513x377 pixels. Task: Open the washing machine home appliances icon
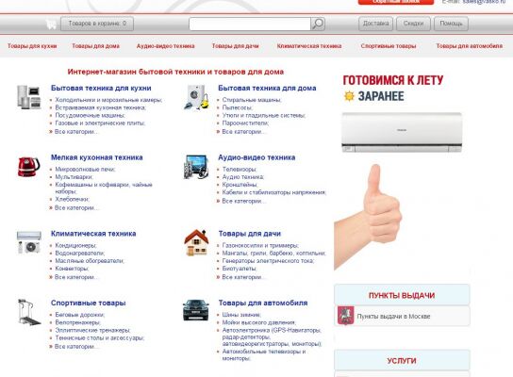(196, 97)
